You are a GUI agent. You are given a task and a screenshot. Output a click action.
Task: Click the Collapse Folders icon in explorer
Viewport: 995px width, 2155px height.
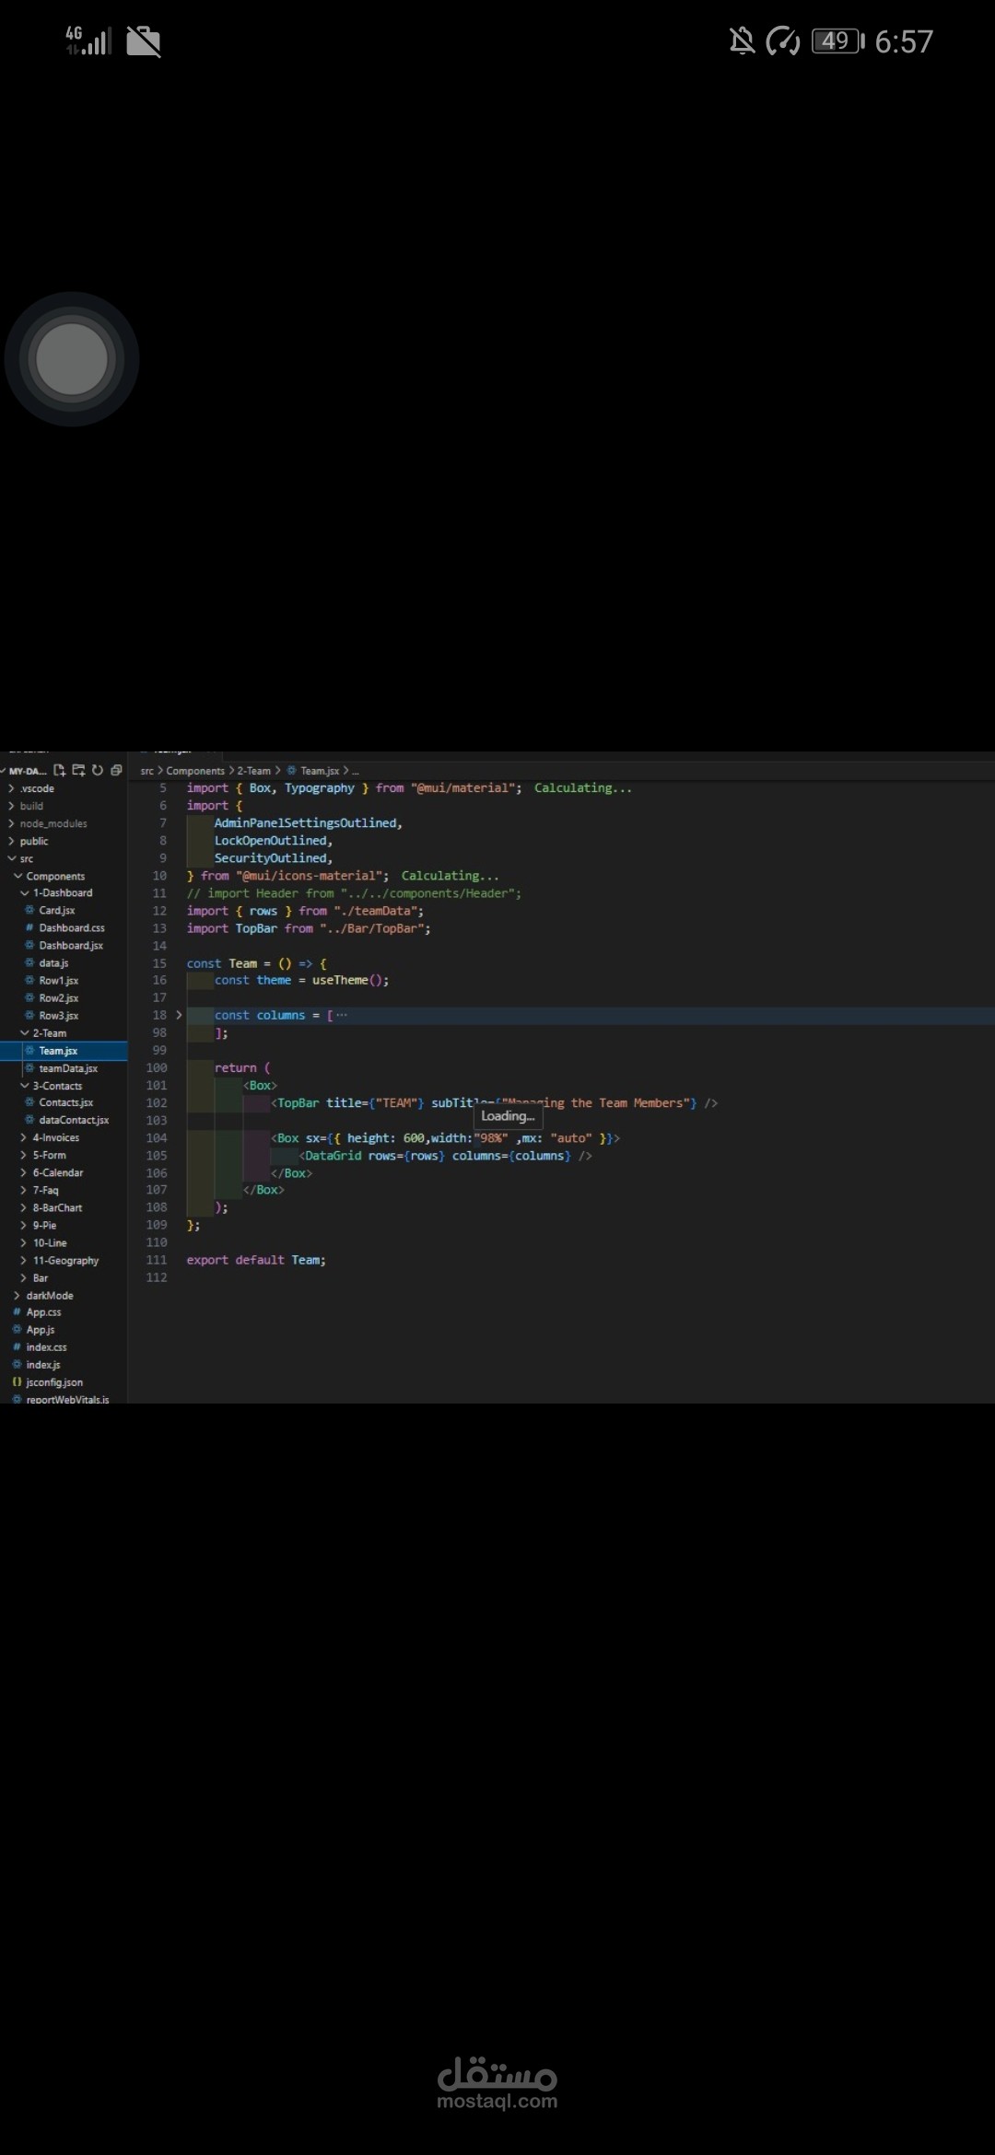(116, 770)
